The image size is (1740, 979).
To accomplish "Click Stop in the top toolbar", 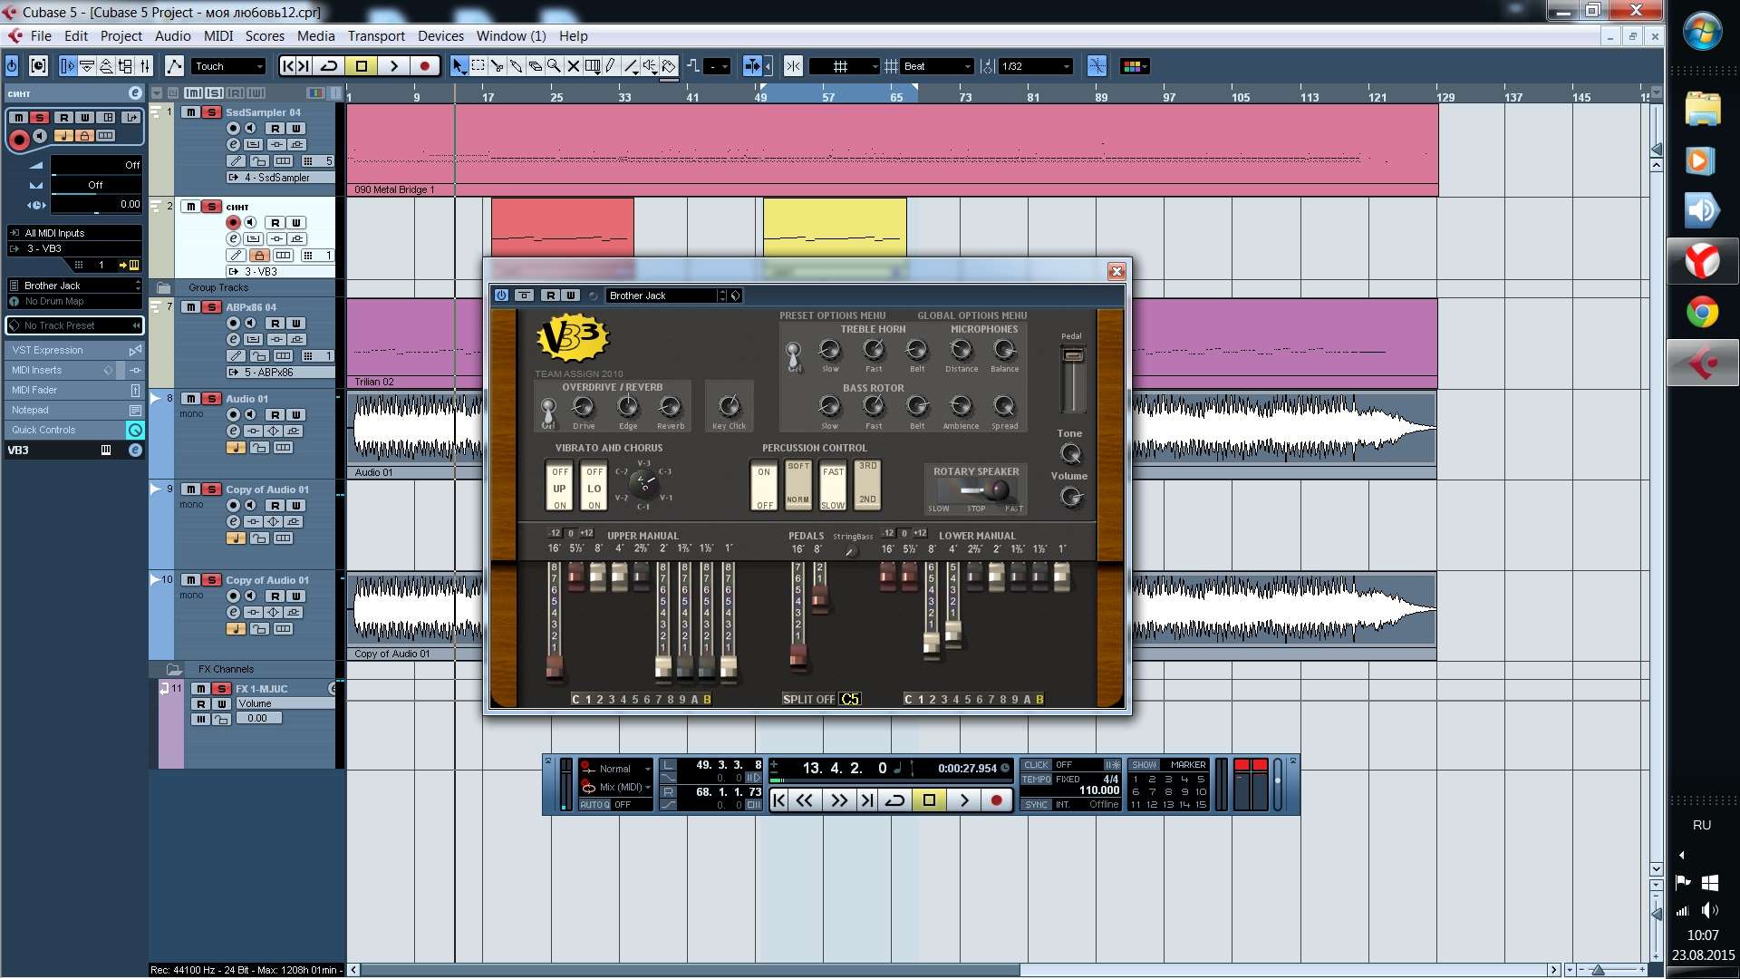I will pyautogui.click(x=361, y=66).
